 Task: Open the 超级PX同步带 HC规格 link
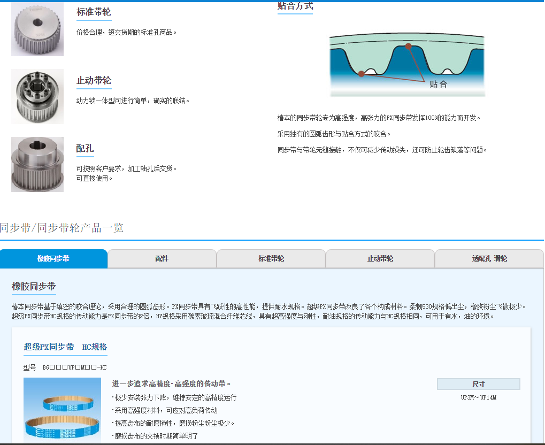[x=64, y=347]
